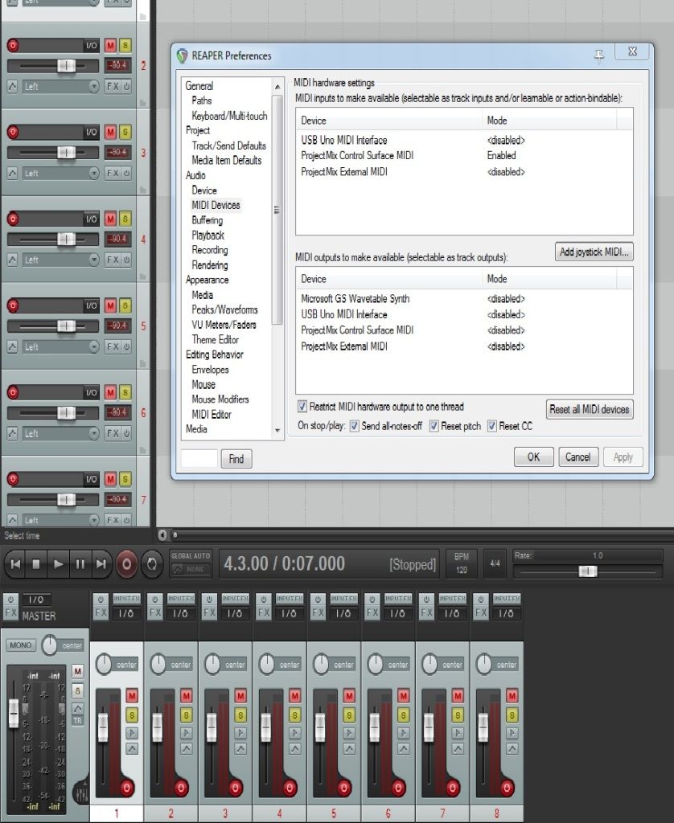The width and height of the screenshot is (674, 823).
Task: Open I/O routing for track 5
Action: 92,305
